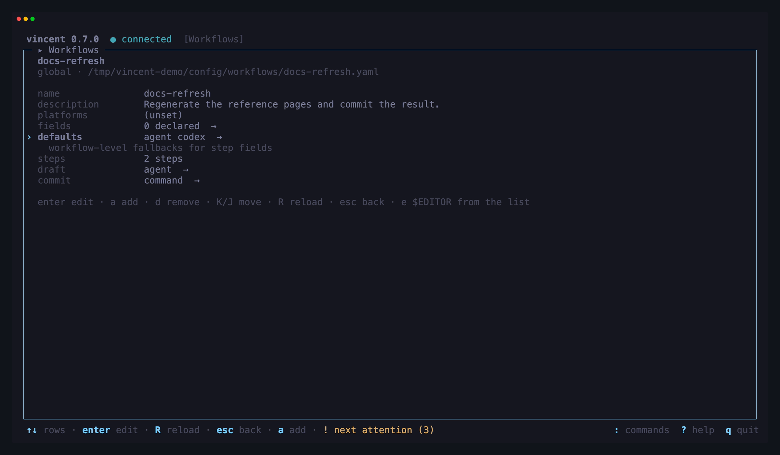This screenshot has height=455, width=780.
Task: Open the ': commands' palette
Action: 642,430
